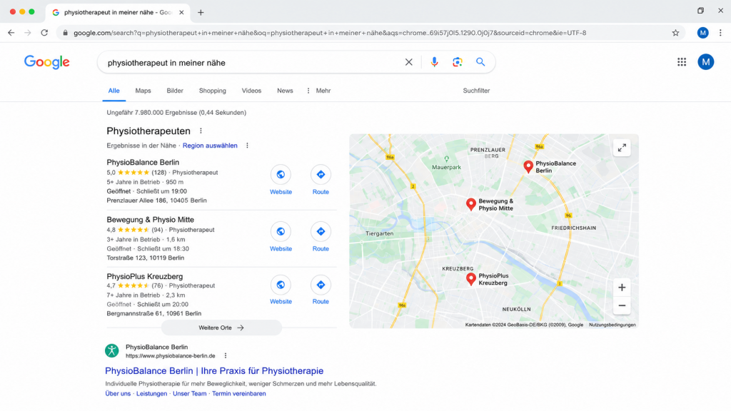Expand the Mehr search menu
The height and width of the screenshot is (411, 731).
(x=319, y=91)
